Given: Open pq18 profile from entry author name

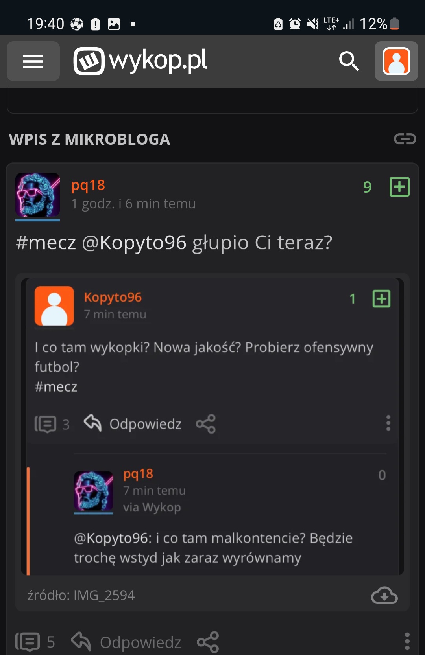Looking at the screenshot, I should 88,185.
